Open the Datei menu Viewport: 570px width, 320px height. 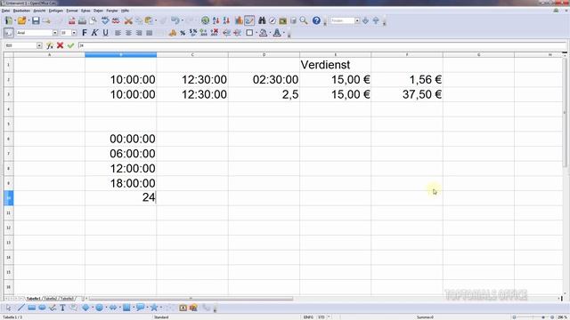coord(6,11)
